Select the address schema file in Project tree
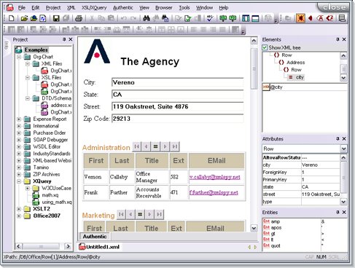Screen dimensions: 355x268 click(x=61, y=105)
